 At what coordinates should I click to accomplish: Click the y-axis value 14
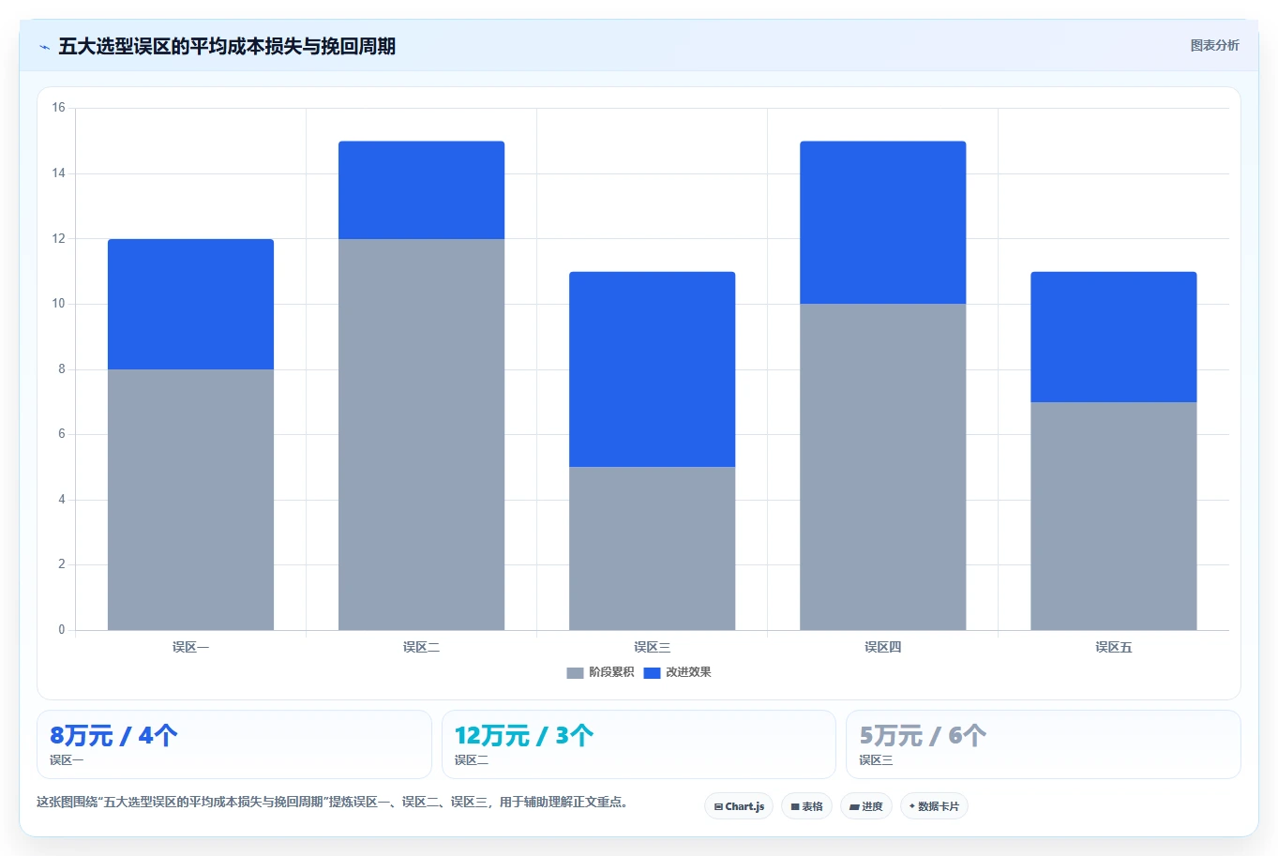59,173
